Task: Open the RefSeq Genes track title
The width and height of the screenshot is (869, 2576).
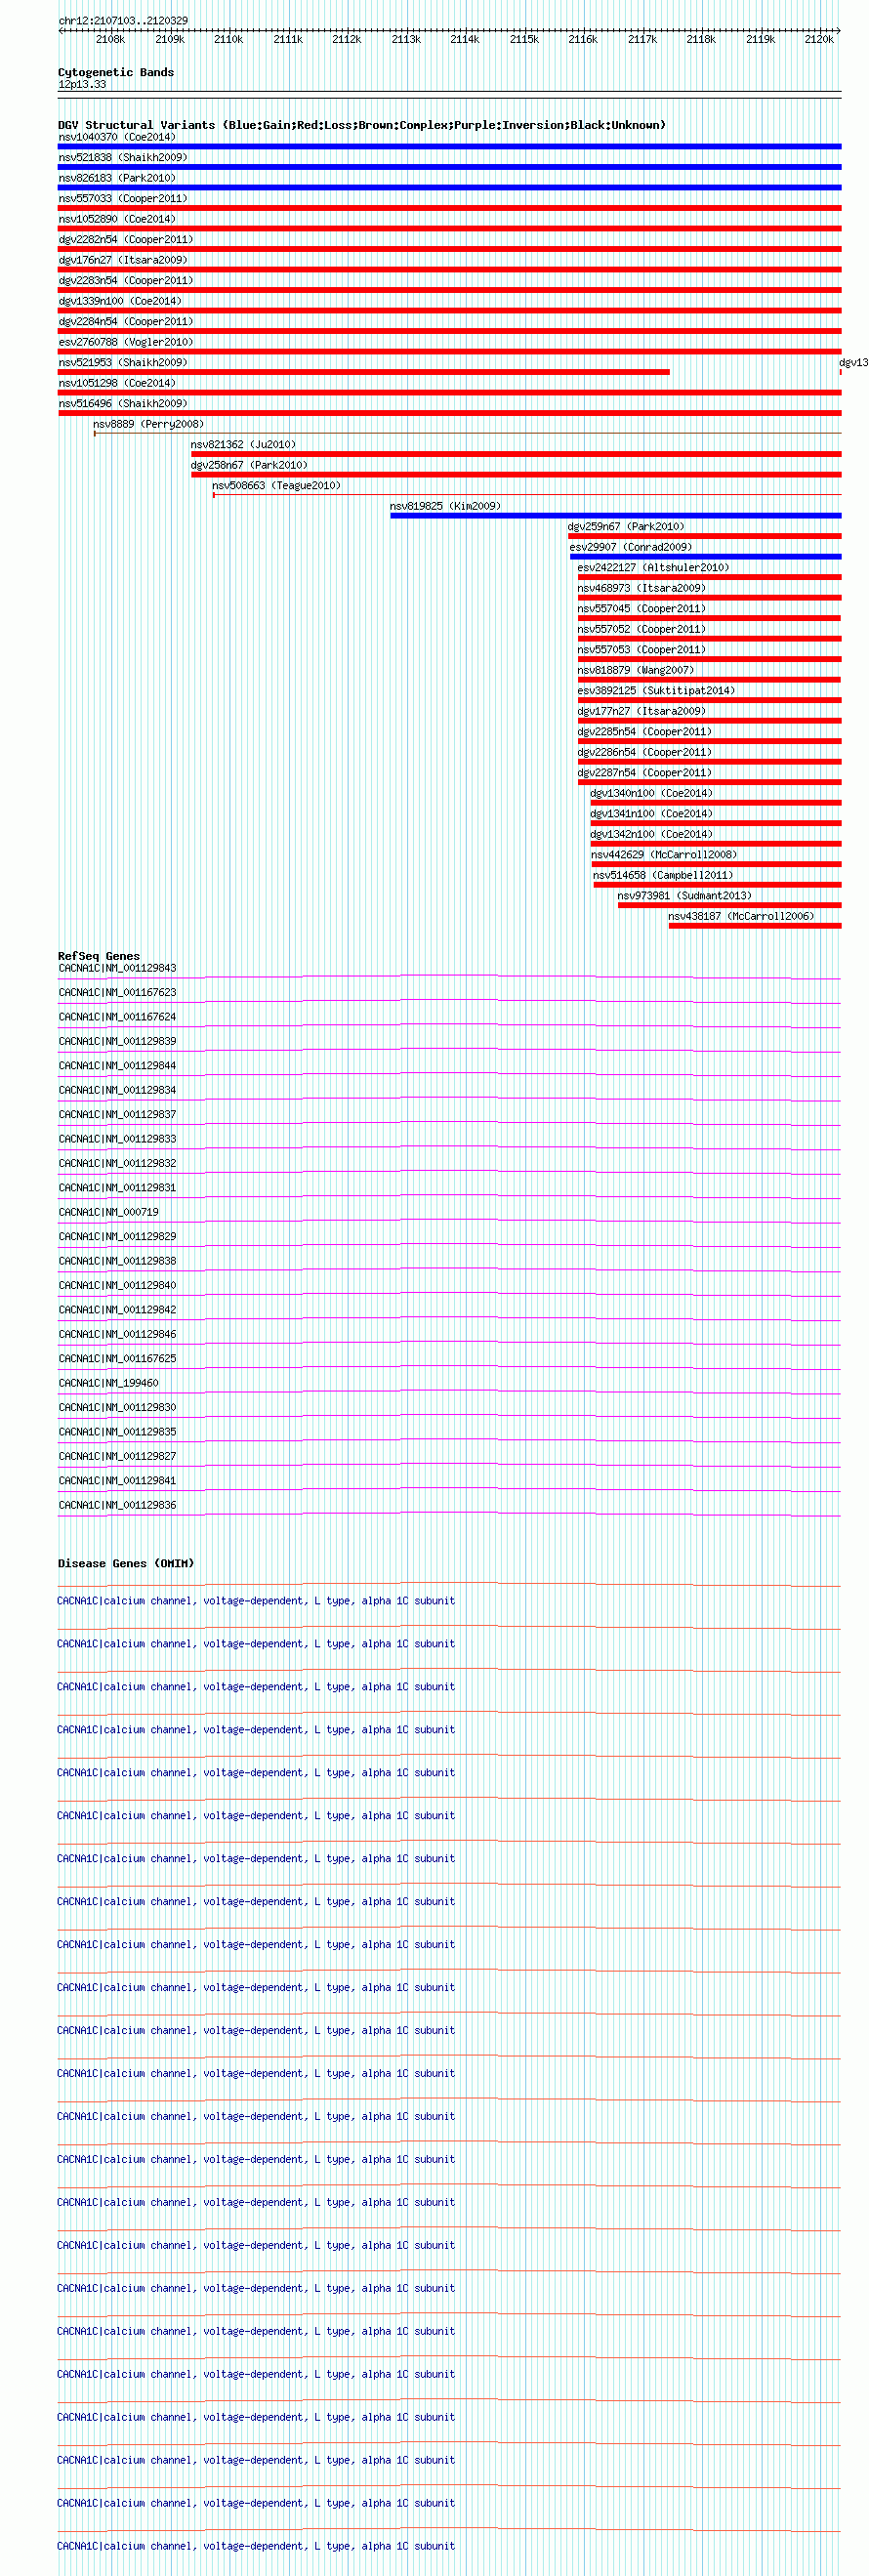Action: point(99,956)
